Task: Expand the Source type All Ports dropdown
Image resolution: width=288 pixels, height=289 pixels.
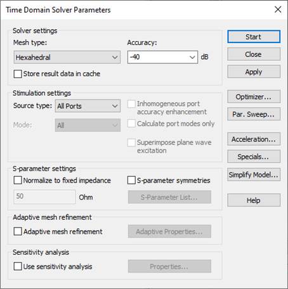Action: [x=88, y=106]
